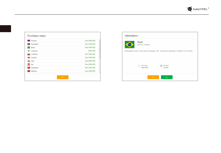
Task: Click the NAVITEL logo
Action: point(198,9)
